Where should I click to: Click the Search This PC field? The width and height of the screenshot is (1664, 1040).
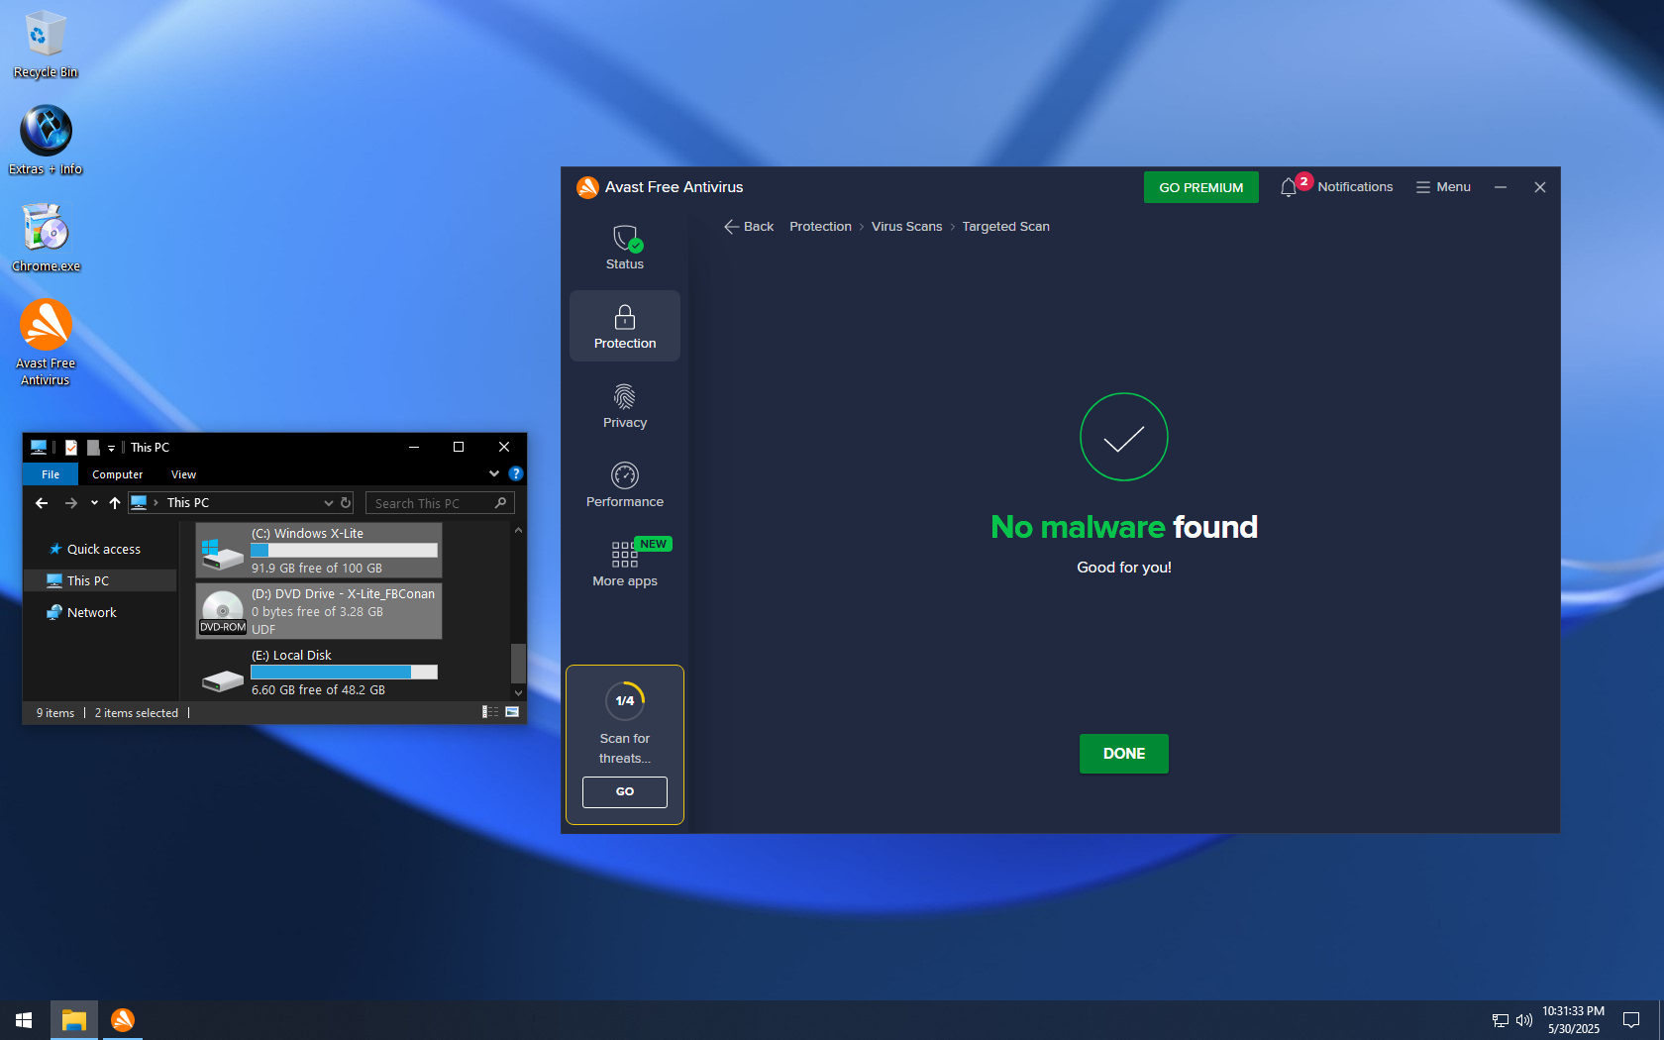(440, 503)
